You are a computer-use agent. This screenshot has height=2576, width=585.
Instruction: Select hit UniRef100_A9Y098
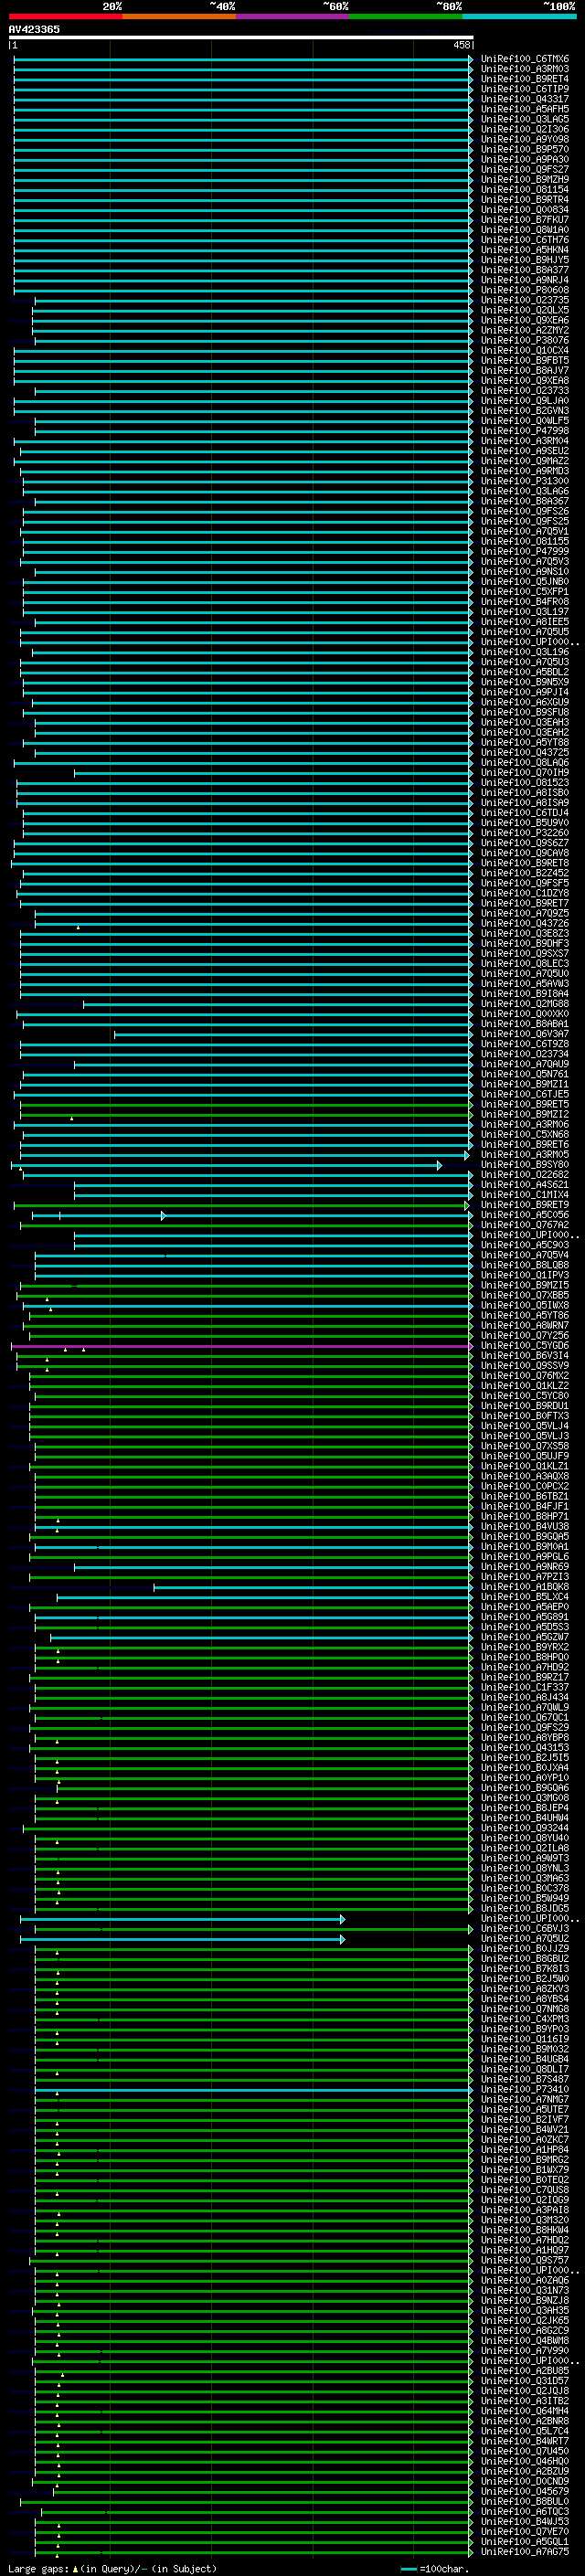[524, 139]
